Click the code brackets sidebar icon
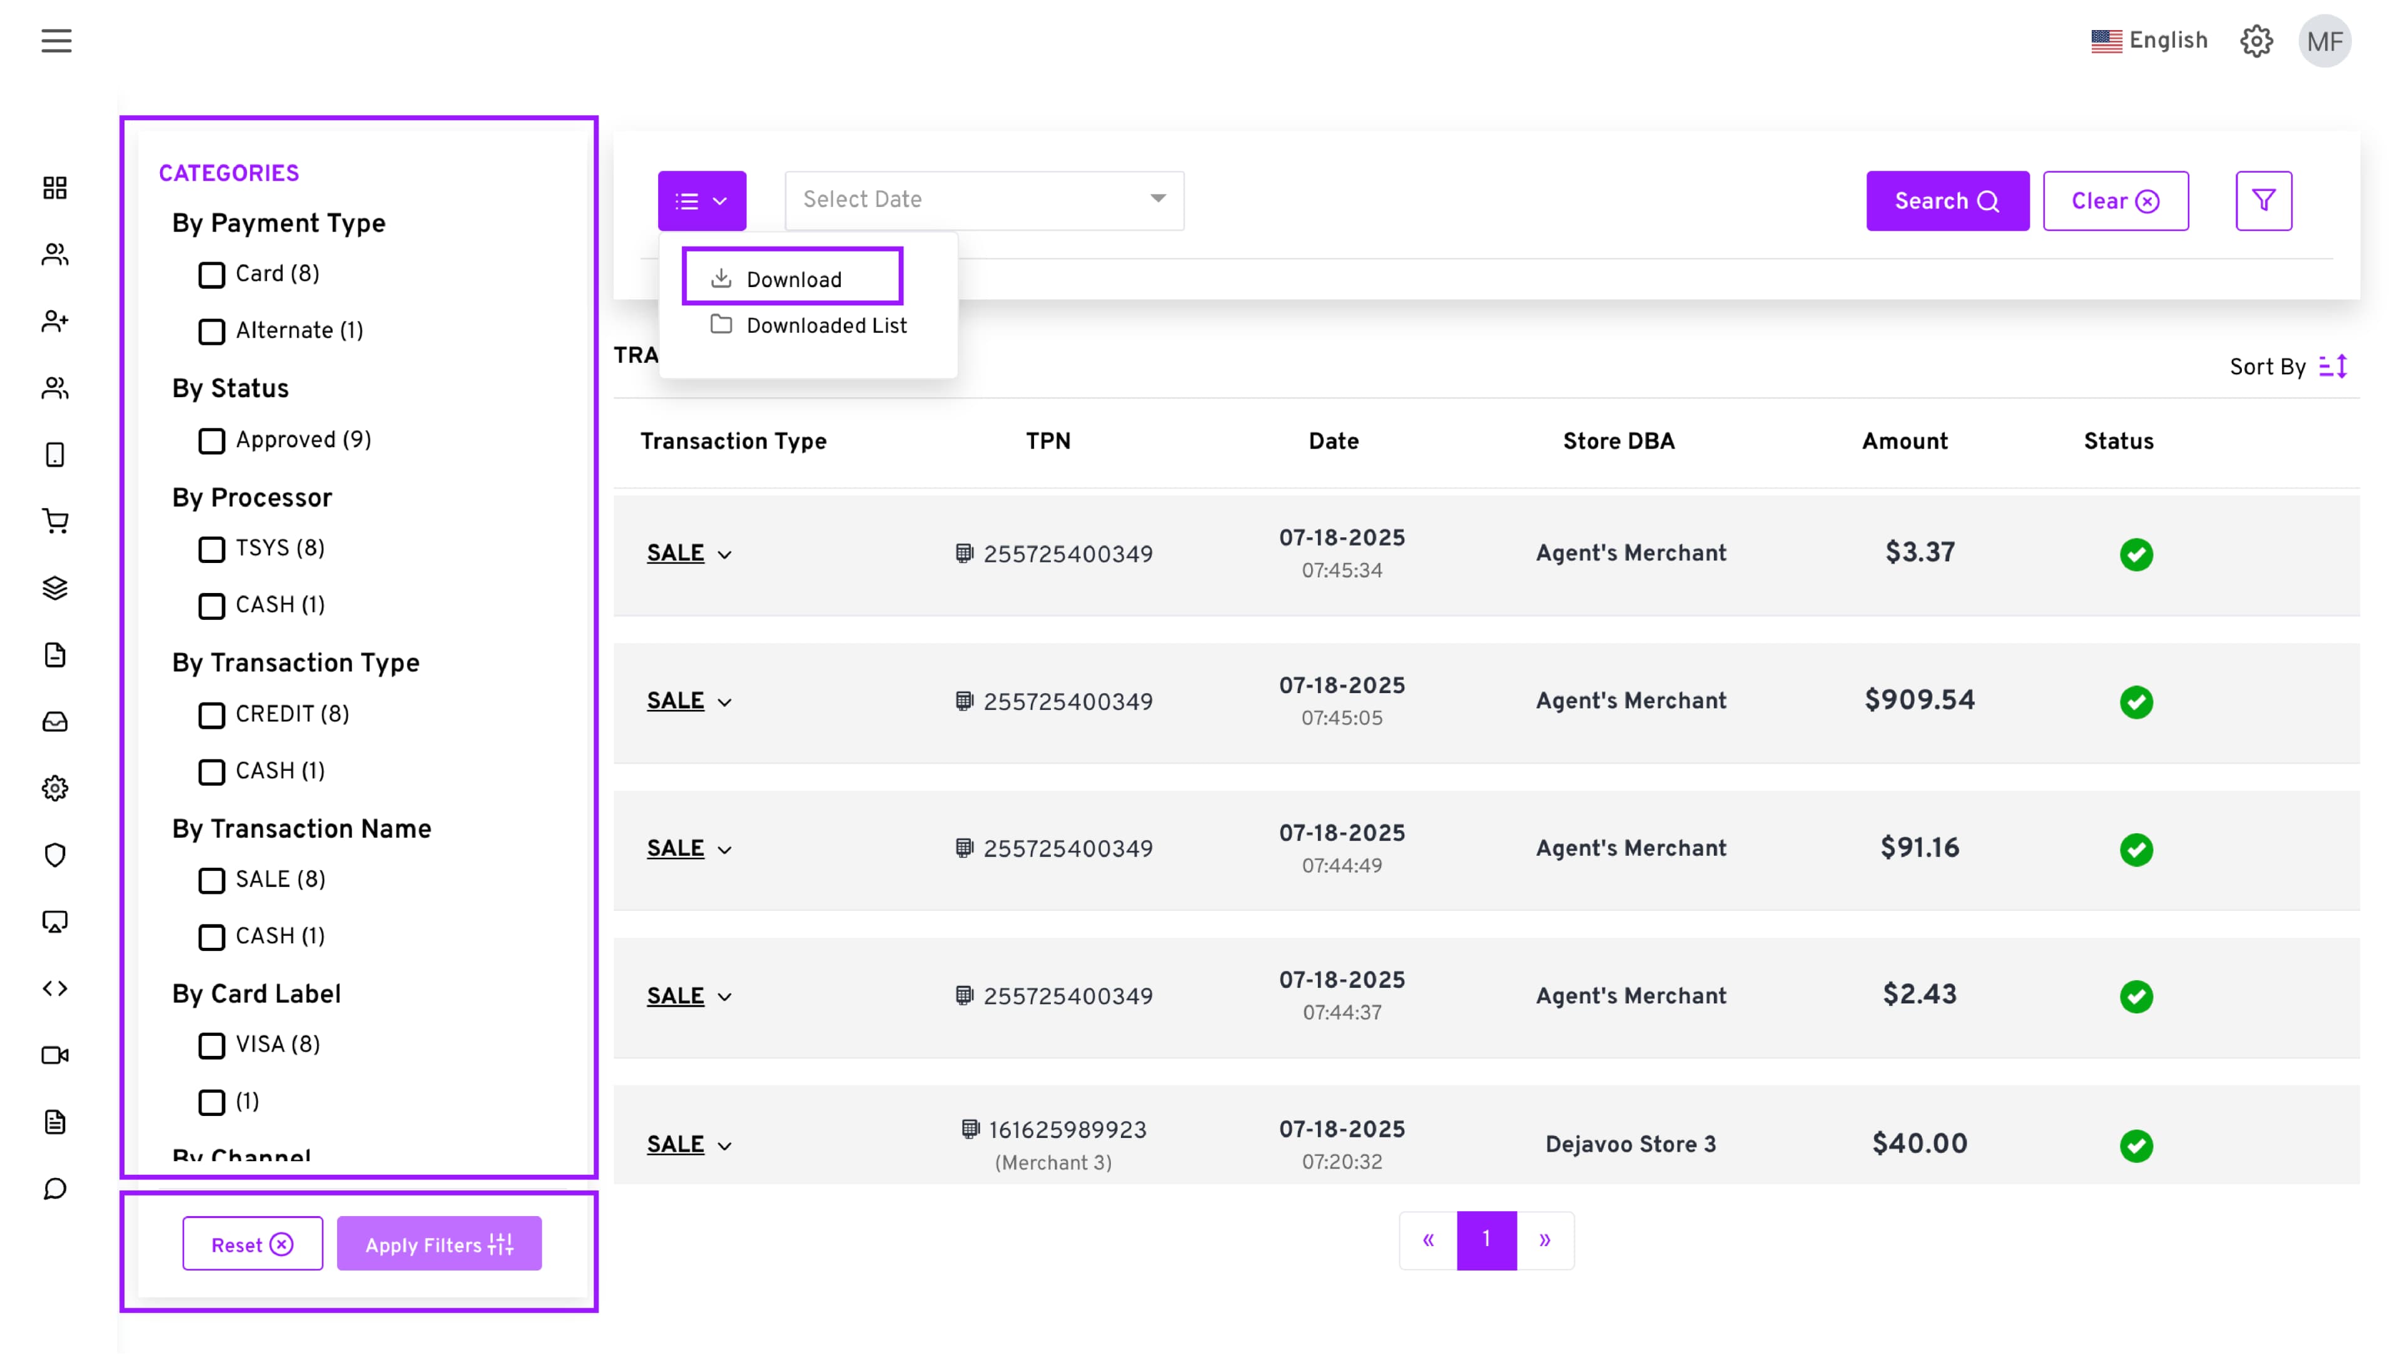This screenshot has height=1355, width=2402. [55, 988]
